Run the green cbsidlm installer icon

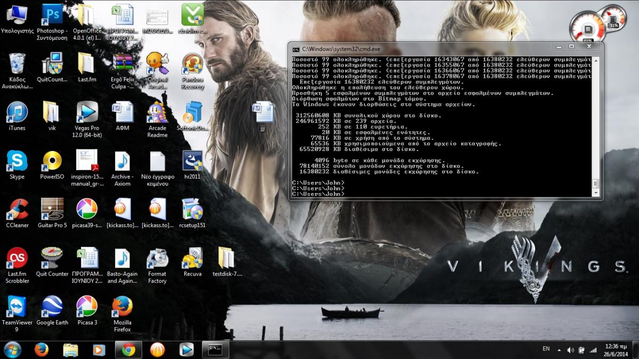click(x=193, y=15)
